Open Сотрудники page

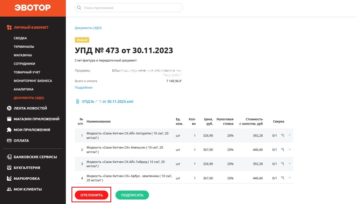click(x=24, y=64)
